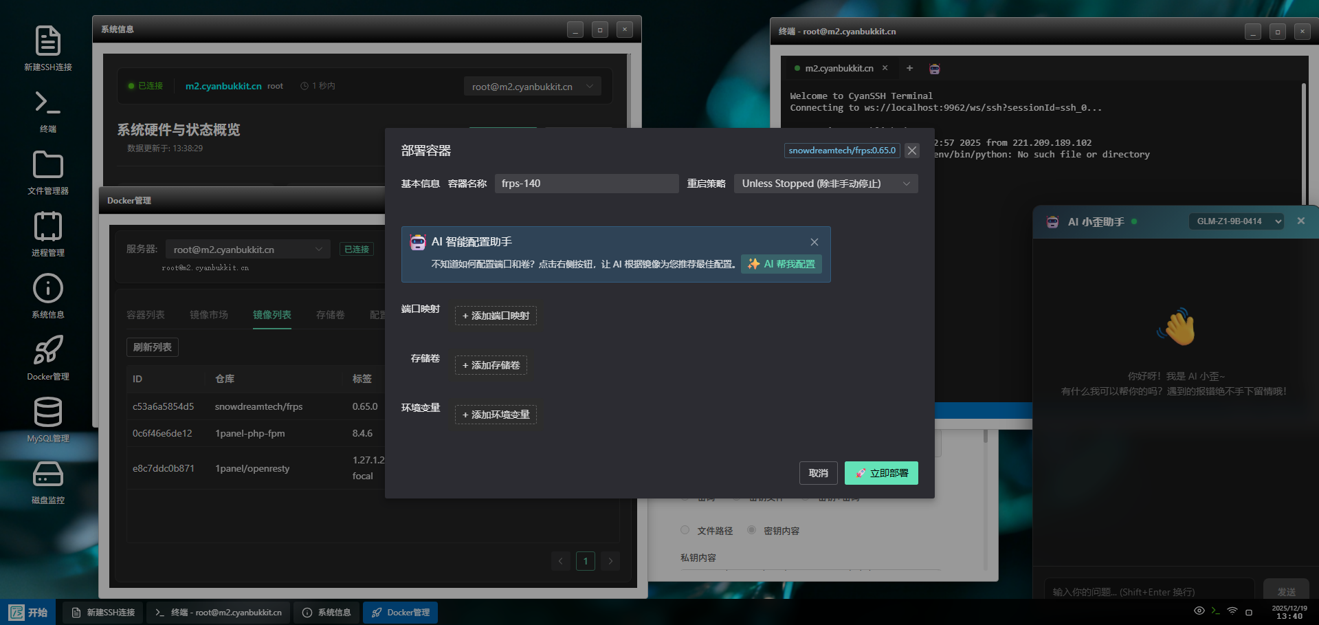Click image ID 0c6f46e6de12
This screenshot has width=1319, height=625.
click(x=162, y=433)
